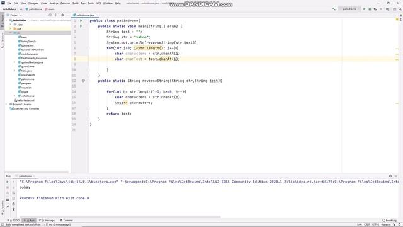
Task: Expand the hello.java node
Action: coord(15,71)
